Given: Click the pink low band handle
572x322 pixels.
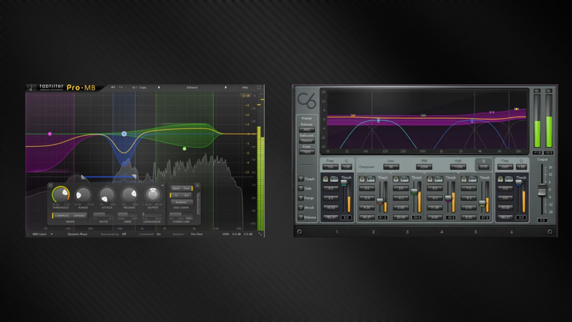Looking at the screenshot, I should [50, 134].
